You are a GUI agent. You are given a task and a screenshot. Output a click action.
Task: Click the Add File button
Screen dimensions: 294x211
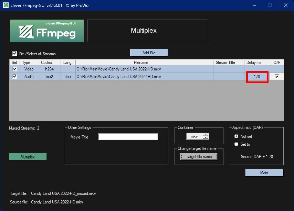pyautogui.click(x=149, y=53)
